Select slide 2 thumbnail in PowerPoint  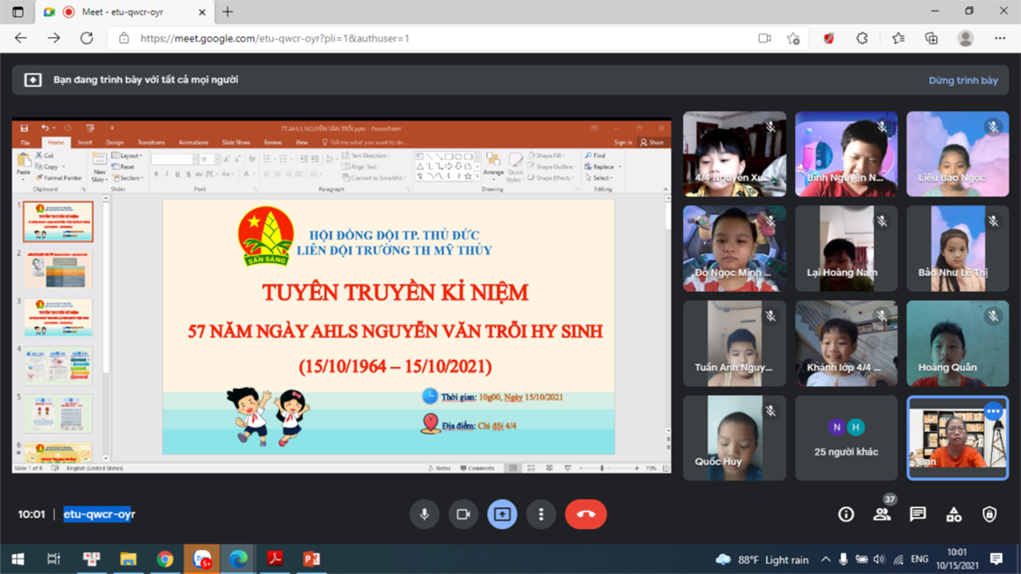[58, 269]
